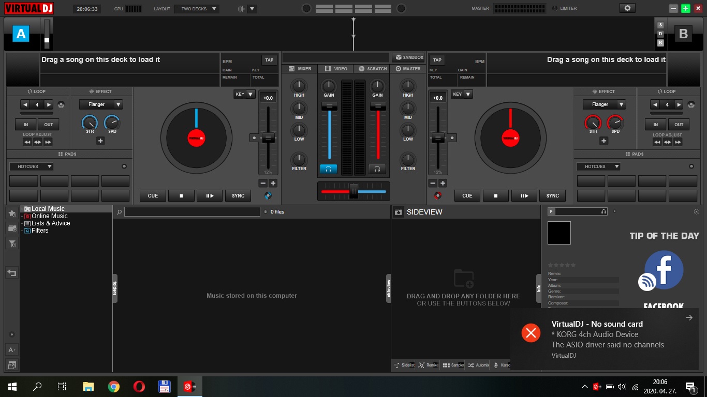The image size is (707, 397).
Task: Expand the Local Music tree node
Action: point(22,209)
